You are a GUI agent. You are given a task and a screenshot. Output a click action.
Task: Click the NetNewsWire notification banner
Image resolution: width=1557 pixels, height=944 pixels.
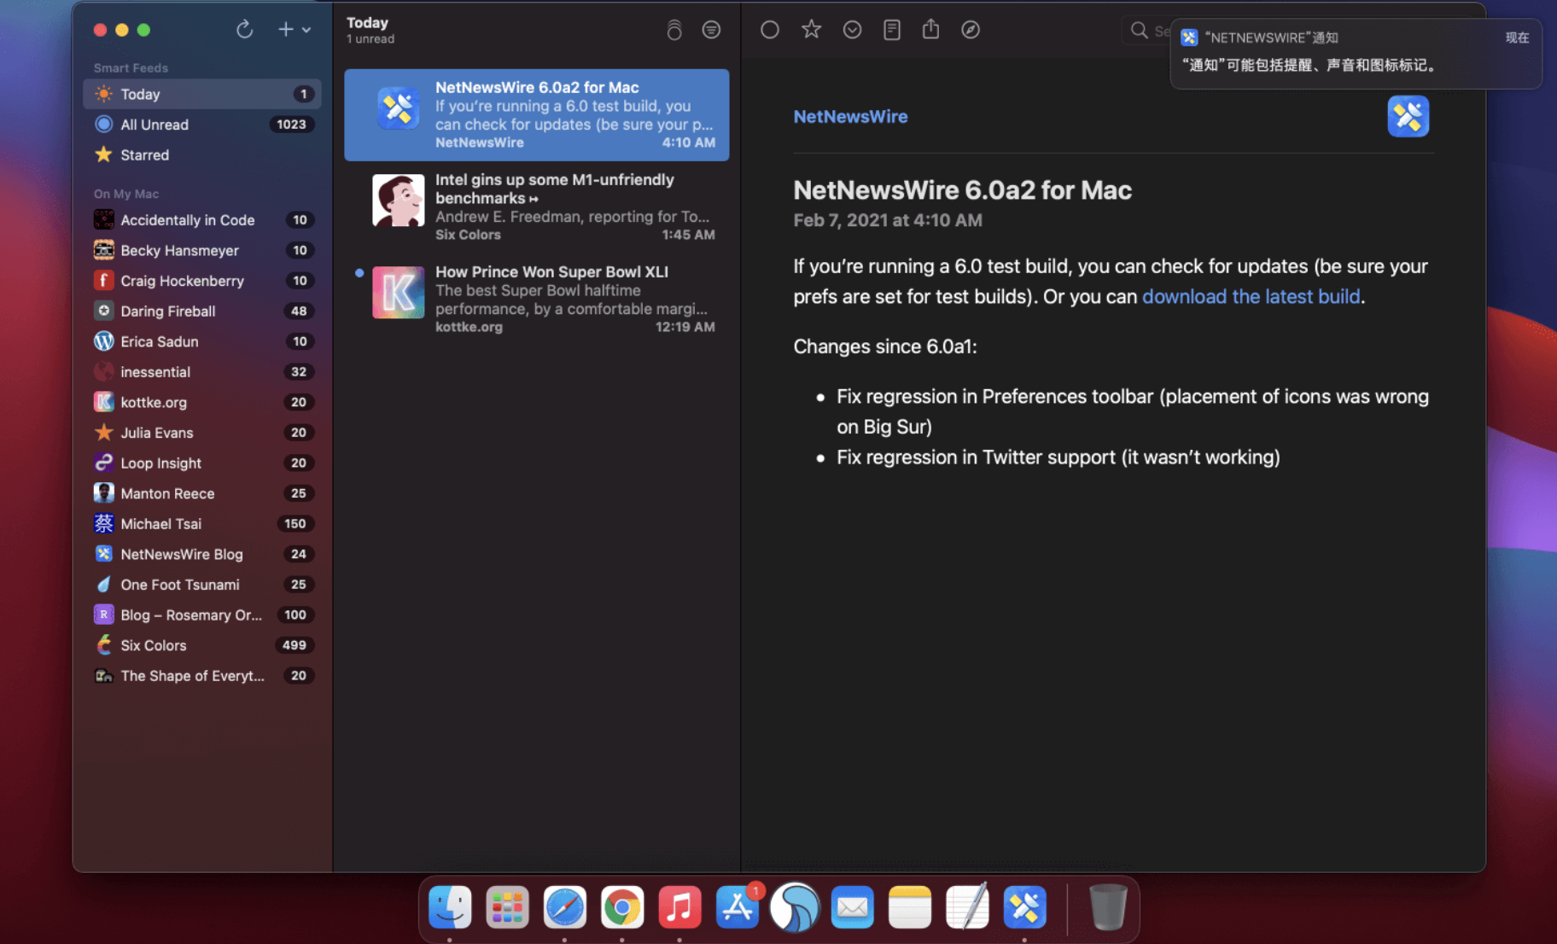(1355, 53)
